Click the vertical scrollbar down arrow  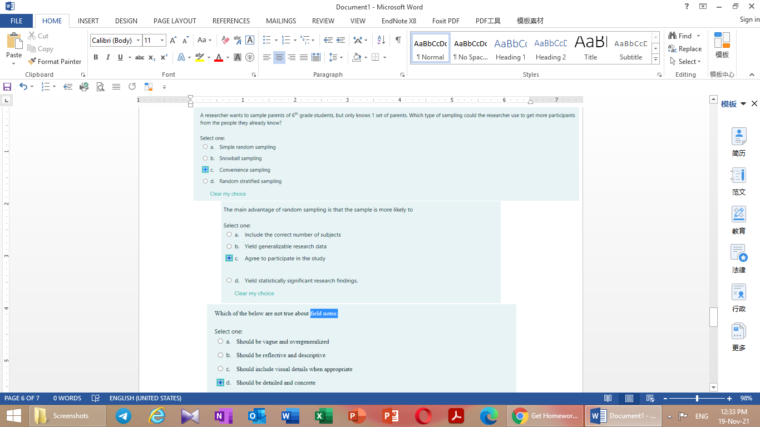[x=713, y=388]
